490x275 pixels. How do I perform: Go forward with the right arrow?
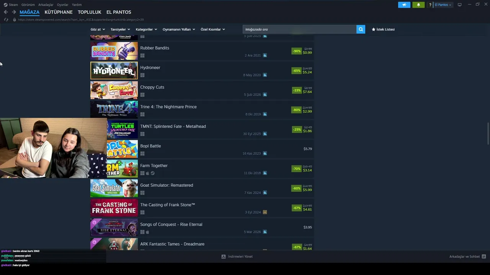pos(14,12)
